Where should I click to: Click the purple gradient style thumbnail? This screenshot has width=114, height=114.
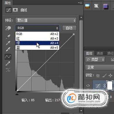click(x=106, y=6)
